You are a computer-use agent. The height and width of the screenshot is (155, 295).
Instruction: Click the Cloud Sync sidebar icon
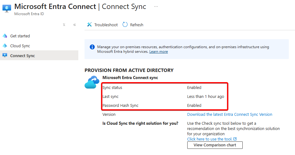[x=5, y=46]
